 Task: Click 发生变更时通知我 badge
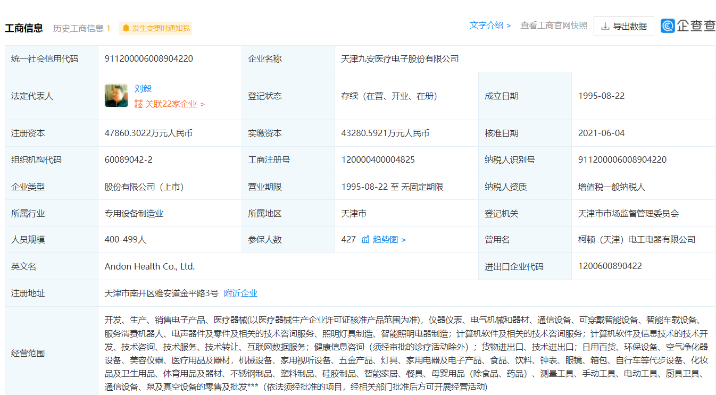point(156,28)
